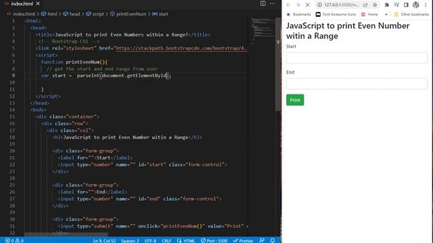The height and width of the screenshot is (243, 433).
Task: Click the End number input field
Action: 357,84
